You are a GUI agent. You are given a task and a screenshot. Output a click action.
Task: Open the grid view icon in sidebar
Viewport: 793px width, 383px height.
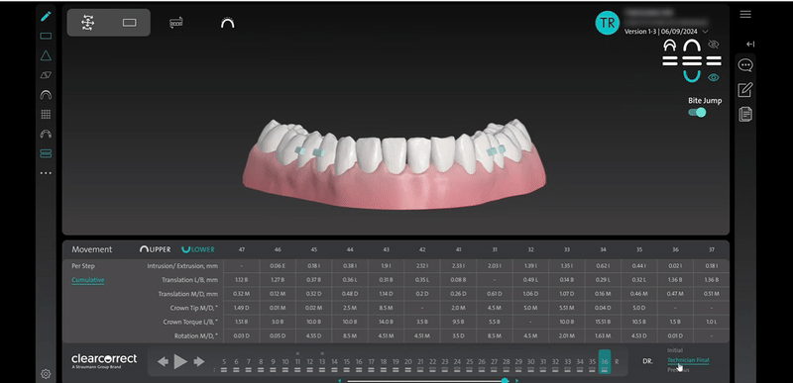click(46, 115)
